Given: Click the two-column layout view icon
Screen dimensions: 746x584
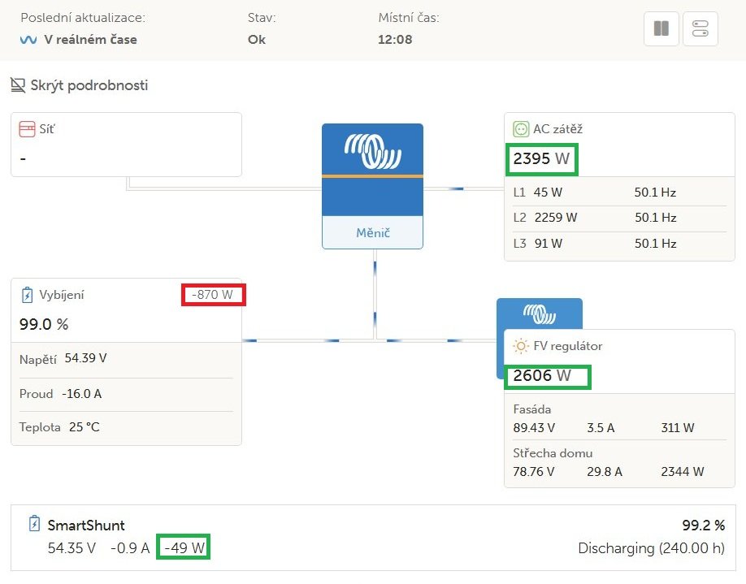Looking at the screenshot, I should pyautogui.click(x=661, y=28).
